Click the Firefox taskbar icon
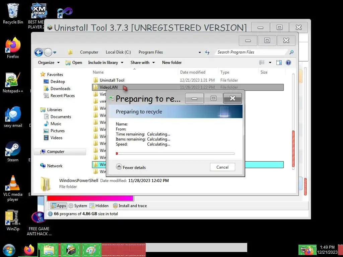The height and width of the screenshot is (257, 343). pos(29,250)
